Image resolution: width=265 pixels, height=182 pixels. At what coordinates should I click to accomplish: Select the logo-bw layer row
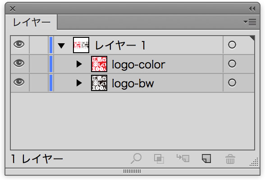click(x=132, y=83)
